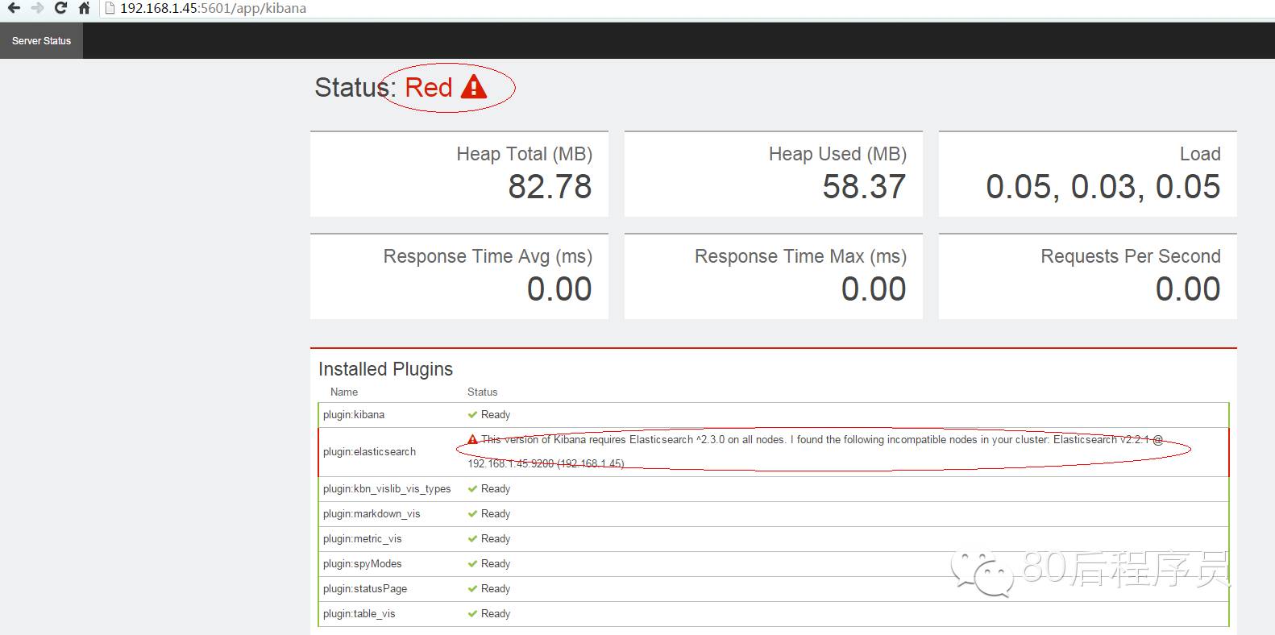This screenshot has height=635, width=1275.
Task: Select the plugin:spyModes row name
Action: (x=362, y=564)
